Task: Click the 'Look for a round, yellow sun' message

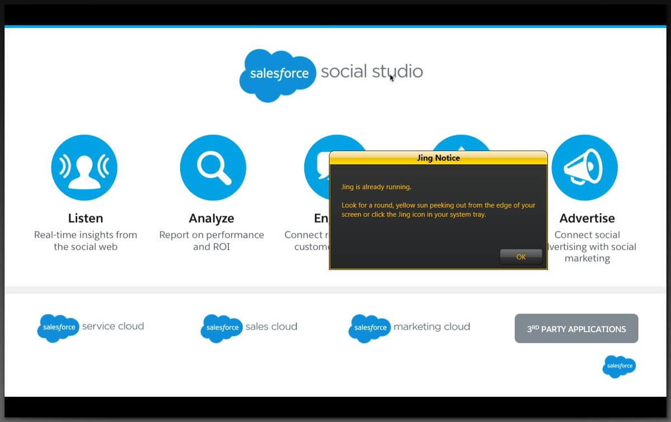Action: click(438, 210)
